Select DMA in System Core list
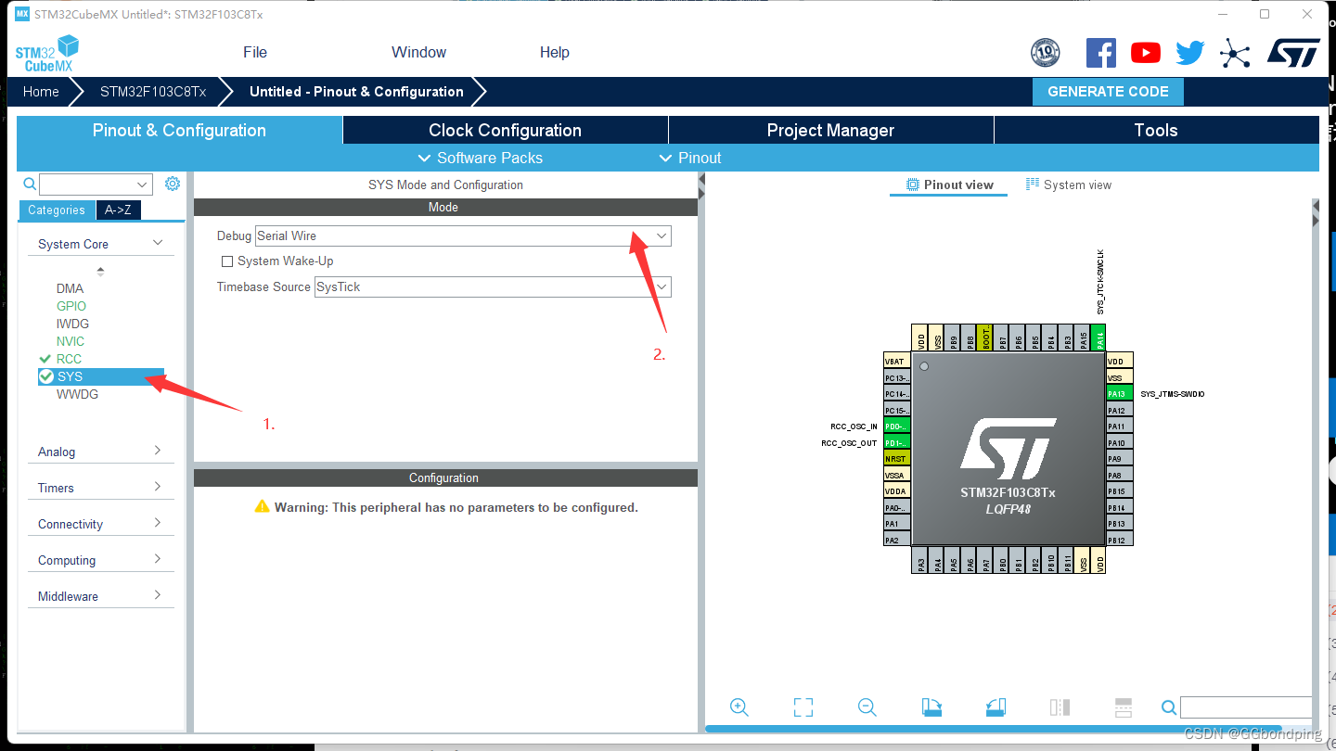1336x751 pixels. (x=70, y=288)
